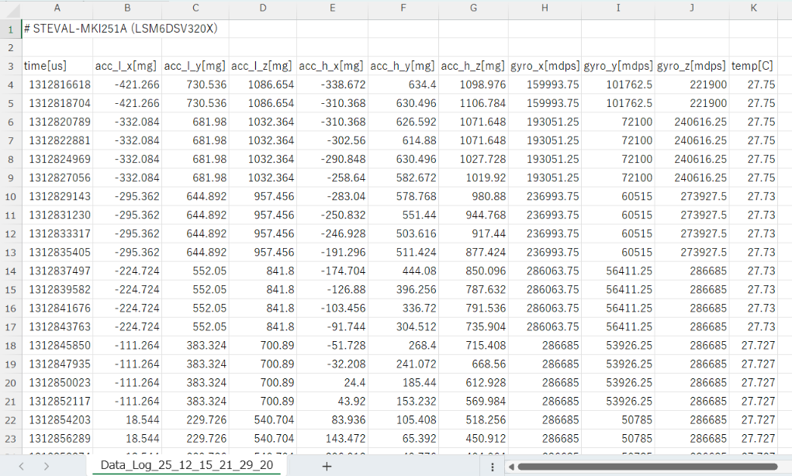Select row 14 header
The width and height of the screenshot is (792, 476).
(x=11, y=271)
